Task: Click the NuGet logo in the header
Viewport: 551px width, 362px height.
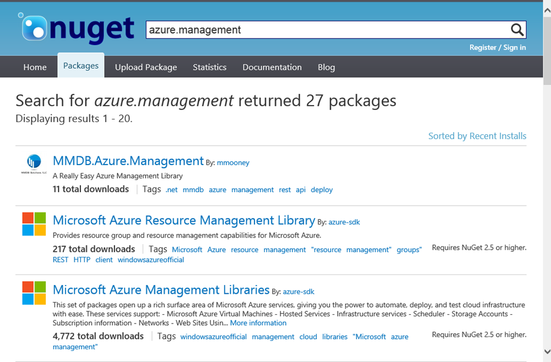Action: (x=77, y=28)
